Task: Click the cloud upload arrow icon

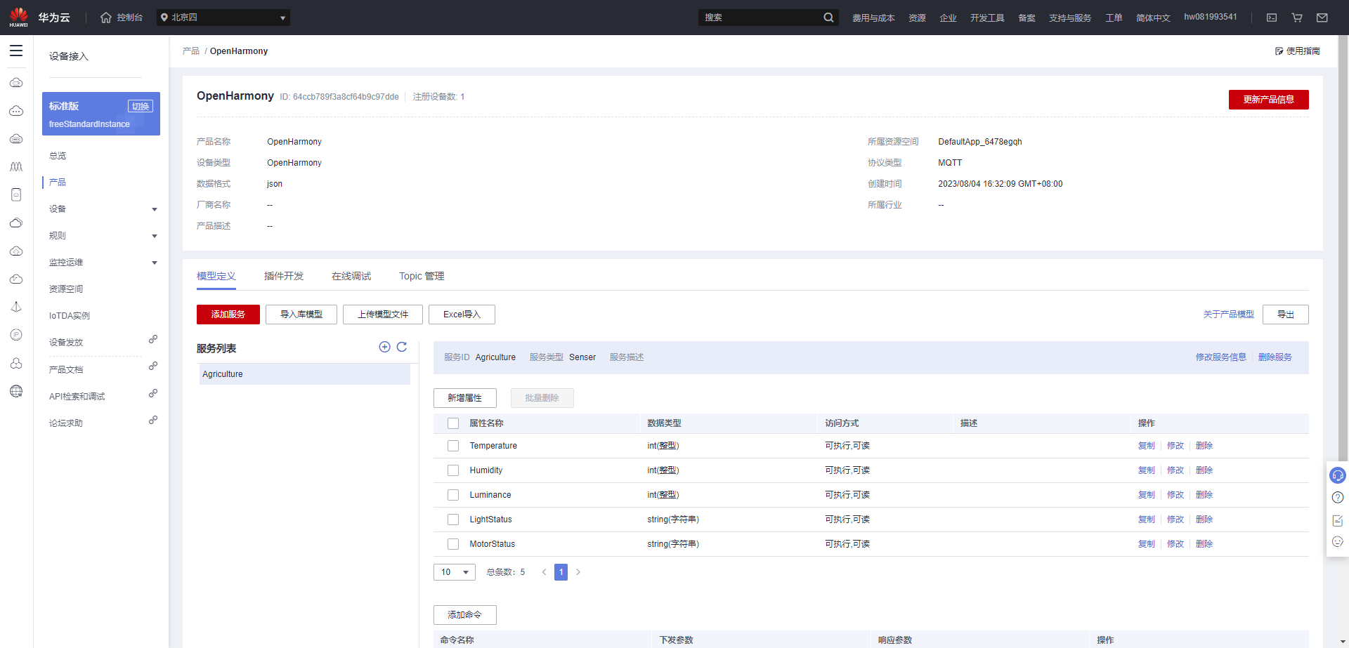Action: (x=16, y=251)
